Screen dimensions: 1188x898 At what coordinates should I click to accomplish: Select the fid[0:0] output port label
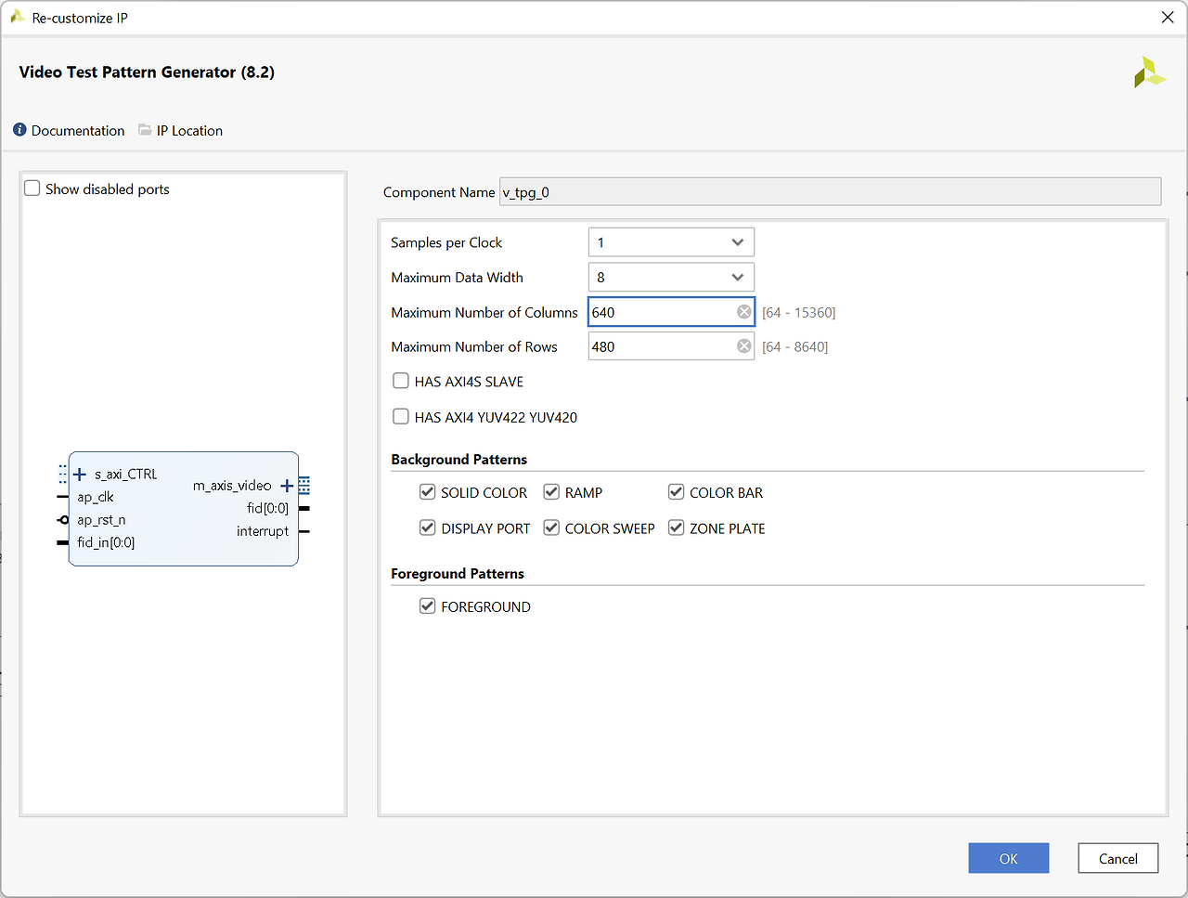click(267, 508)
